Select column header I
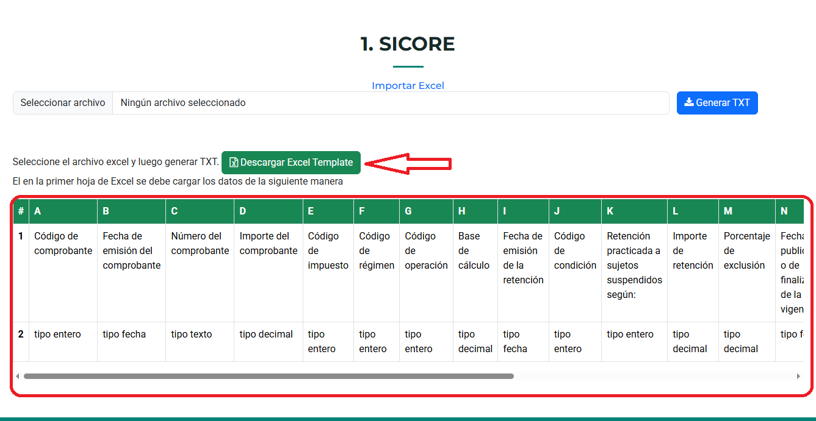The width and height of the screenshot is (816, 421). [x=523, y=211]
